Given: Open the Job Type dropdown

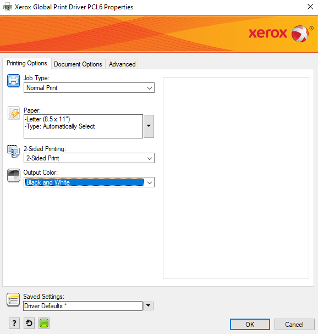Looking at the screenshot, I should point(89,88).
